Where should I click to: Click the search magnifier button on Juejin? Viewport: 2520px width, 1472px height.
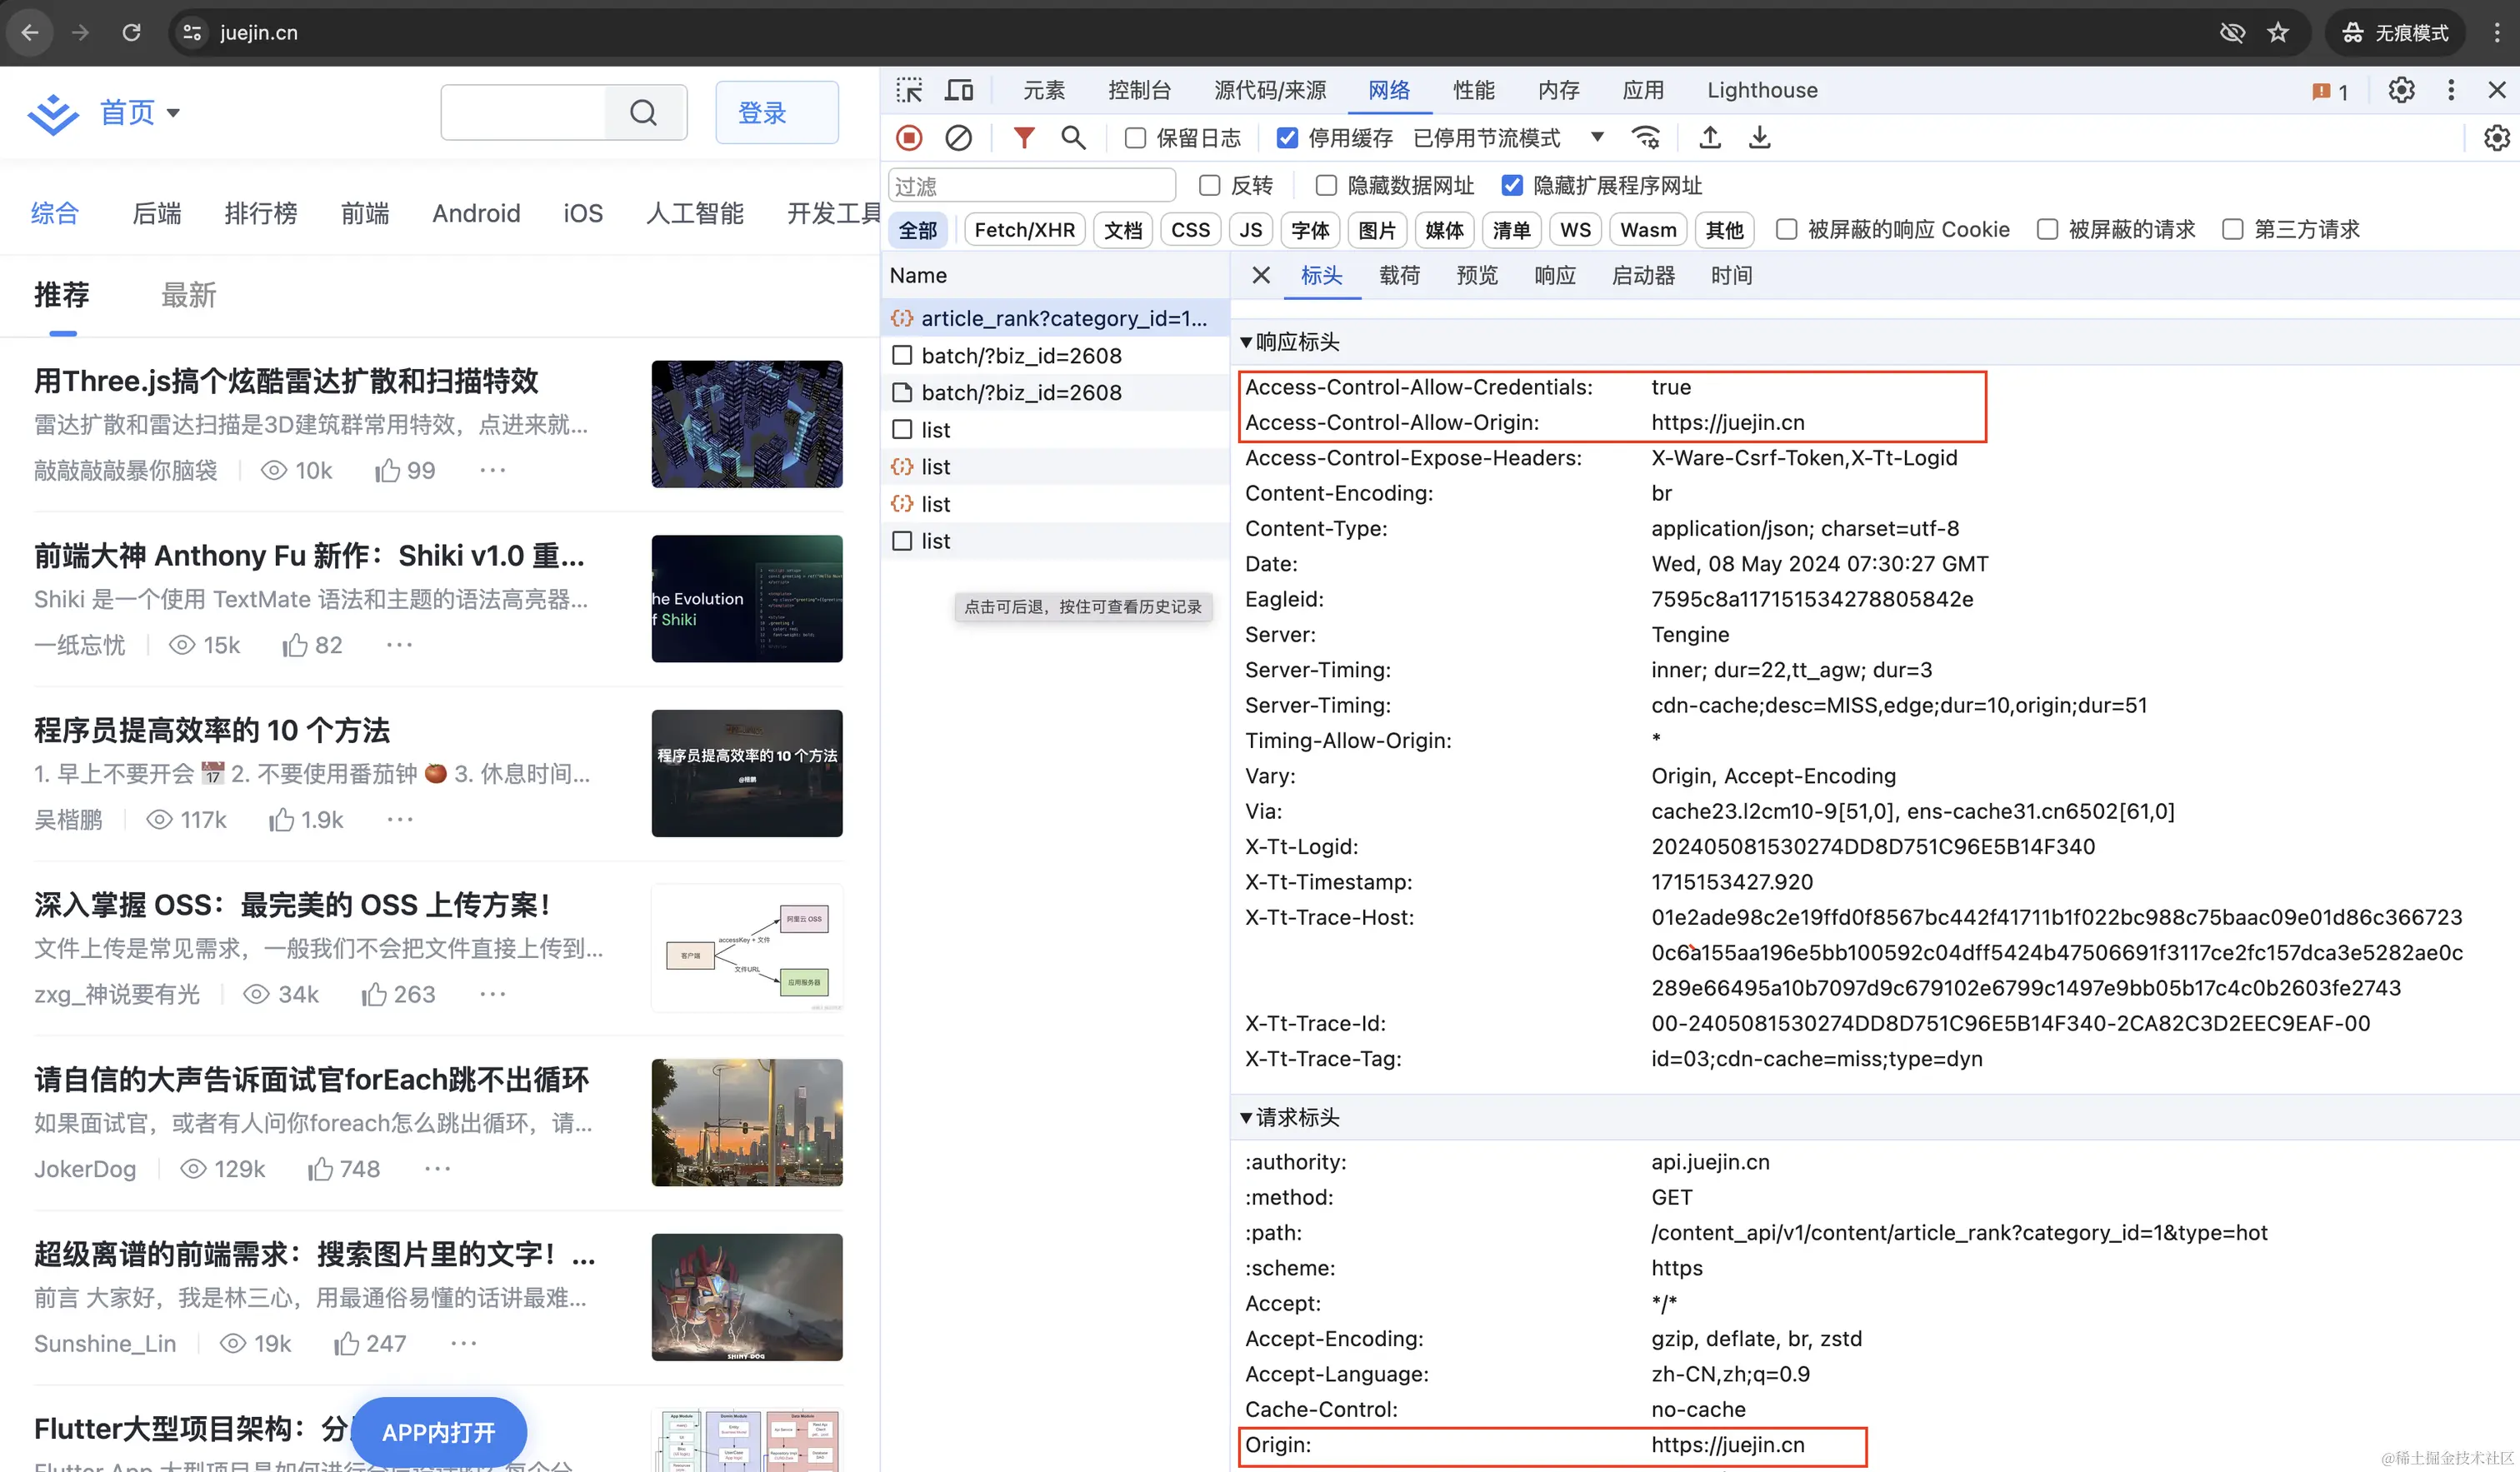pyautogui.click(x=644, y=112)
